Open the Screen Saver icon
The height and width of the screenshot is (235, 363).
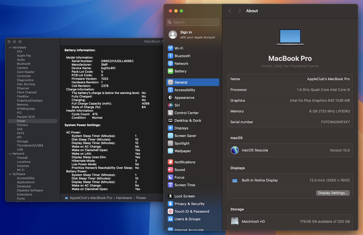[170, 136]
